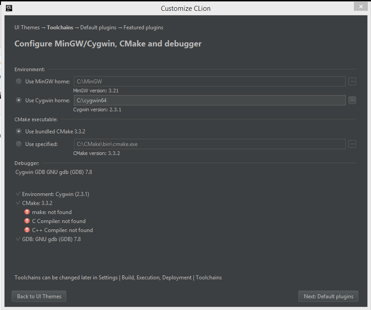371x310 pixels.
Task: Click Toolchains step in breadcrumb
Action: click(x=60, y=27)
